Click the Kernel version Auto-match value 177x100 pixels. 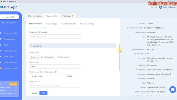[152, 32]
